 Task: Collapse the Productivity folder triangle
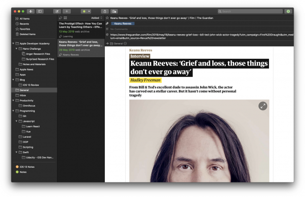tap(13, 100)
